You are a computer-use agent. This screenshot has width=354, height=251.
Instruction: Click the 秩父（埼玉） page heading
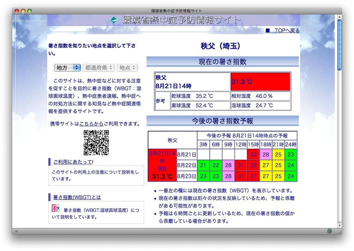pos(221,46)
